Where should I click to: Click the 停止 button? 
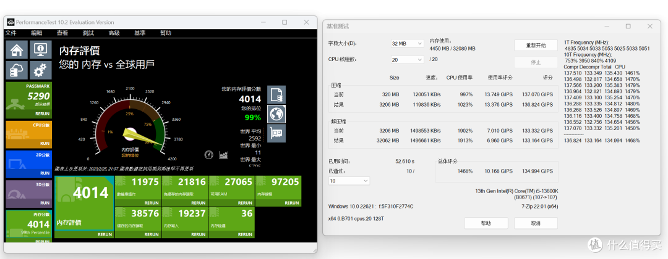536,62
